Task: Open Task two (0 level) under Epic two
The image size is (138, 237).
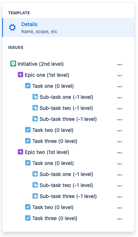Action: [53, 207]
